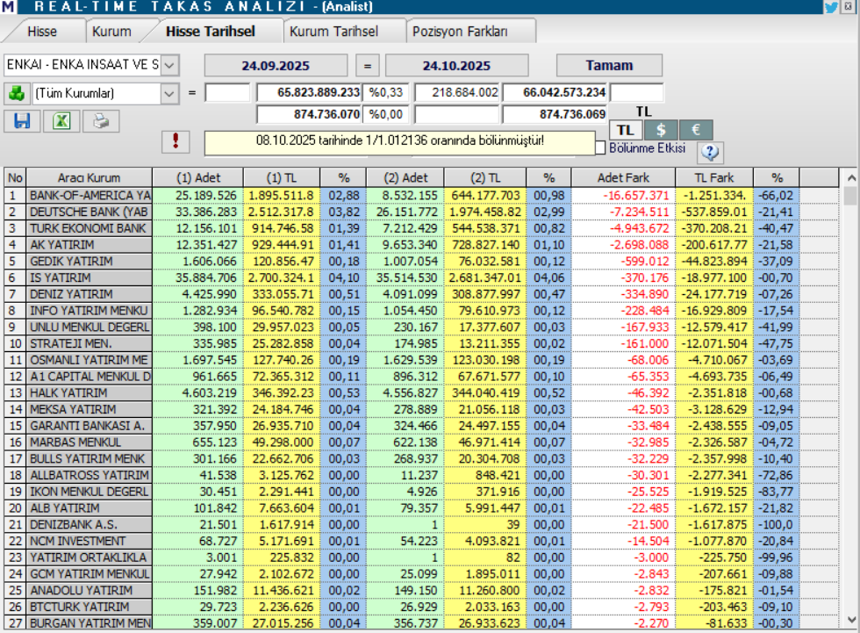Click the vertical scrollbar up arrow
860x633 pixels.
[849, 178]
